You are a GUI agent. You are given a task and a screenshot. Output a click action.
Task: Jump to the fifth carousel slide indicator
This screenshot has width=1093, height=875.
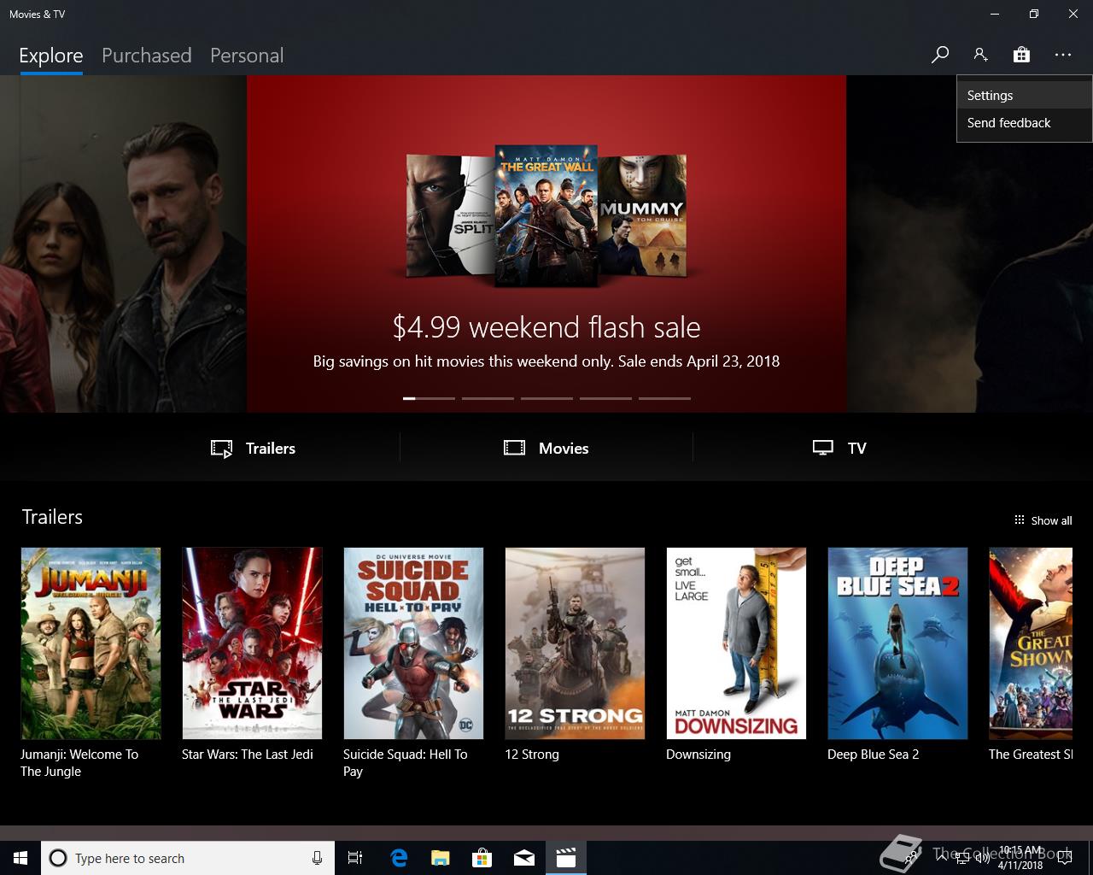(x=664, y=398)
